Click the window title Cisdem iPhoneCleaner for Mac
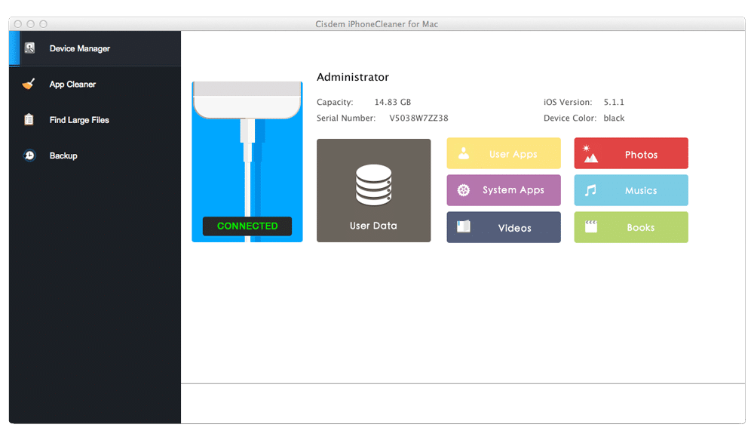The height and width of the screenshot is (440, 754). [x=376, y=24]
